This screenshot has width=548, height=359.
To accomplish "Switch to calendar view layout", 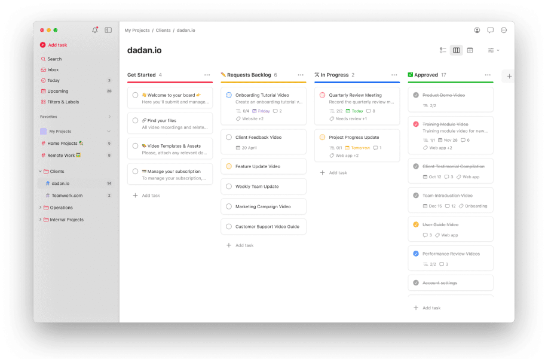I will (x=470, y=50).
